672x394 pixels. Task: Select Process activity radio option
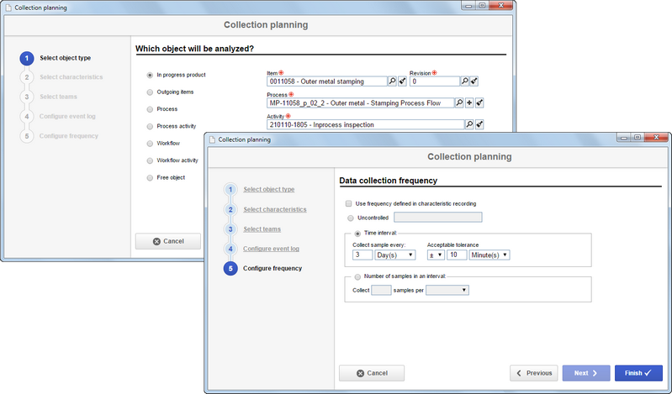[x=150, y=126]
